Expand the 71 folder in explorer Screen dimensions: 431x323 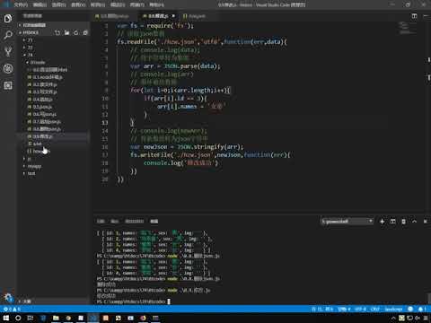(30, 40)
